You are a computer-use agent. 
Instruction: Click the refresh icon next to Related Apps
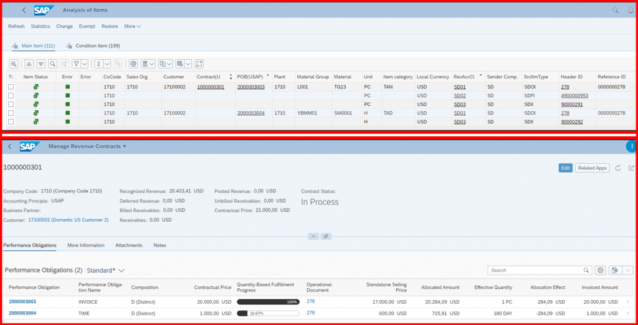(x=617, y=168)
